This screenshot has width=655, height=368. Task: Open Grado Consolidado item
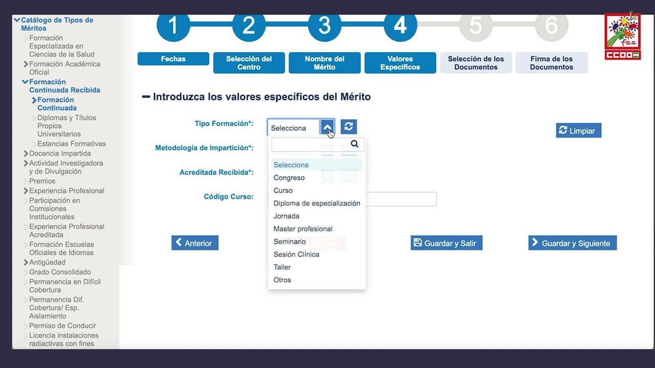(60, 272)
